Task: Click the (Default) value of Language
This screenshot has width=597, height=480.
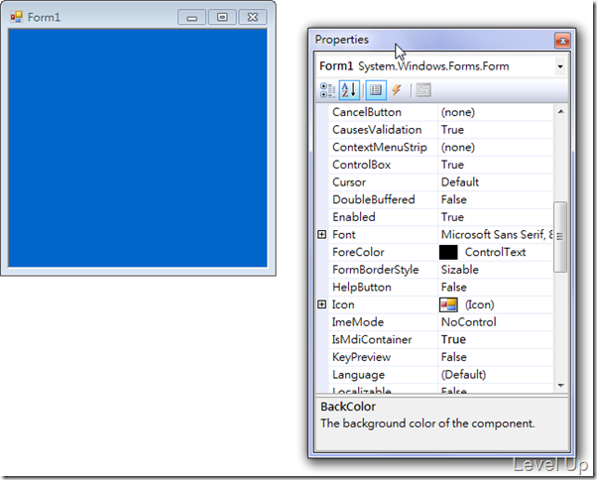Action: 463,375
